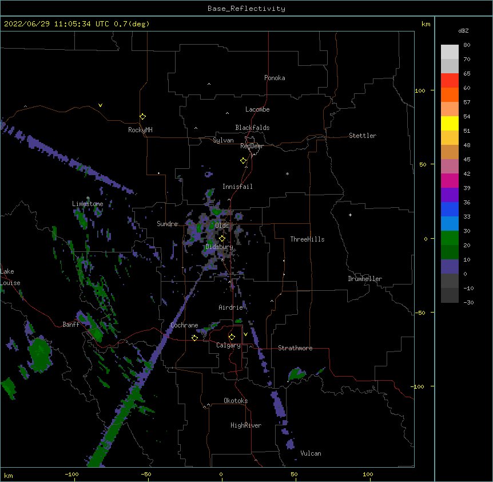Screen dimensions: 493x482
Task: Click the Lacombe city label
Action: [257, 109]
